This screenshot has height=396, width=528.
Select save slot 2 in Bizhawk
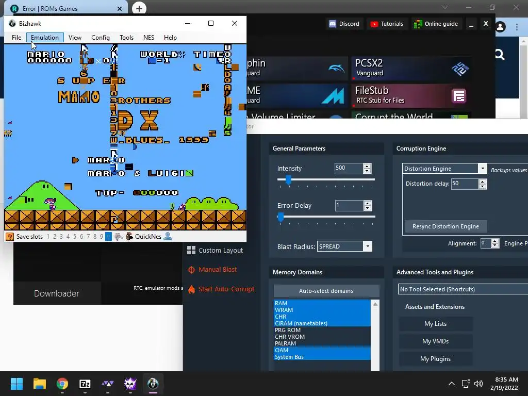click(x=55, y=237)
